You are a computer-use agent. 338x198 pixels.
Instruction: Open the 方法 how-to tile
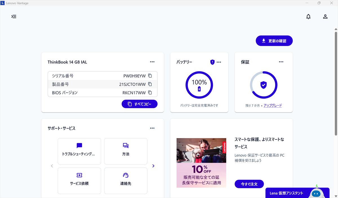(126, 151)
